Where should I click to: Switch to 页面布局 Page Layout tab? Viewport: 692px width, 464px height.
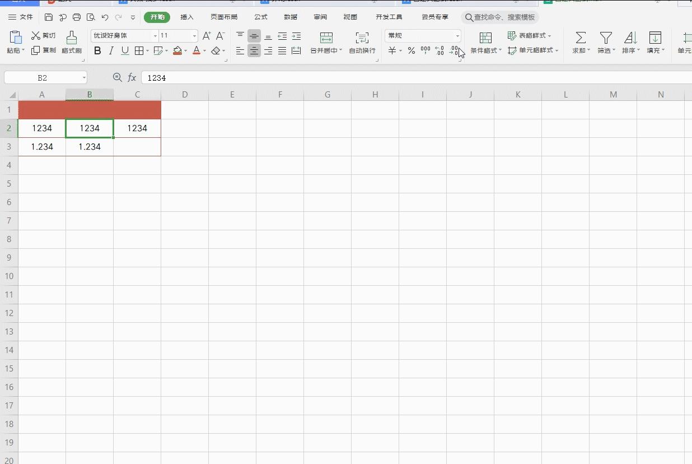tap(224, 17)
